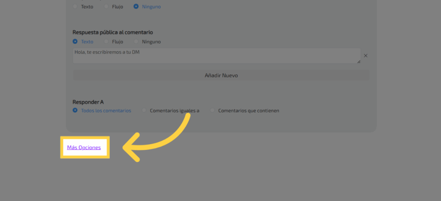The width and height of the screenshot is (441, 201).
Task: Select 'Flujo' radio in the top row
Action: (x=106, y=6)
